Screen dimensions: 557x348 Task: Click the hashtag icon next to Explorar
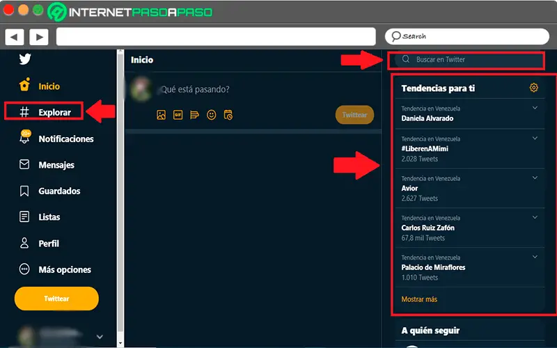[24, 112]
